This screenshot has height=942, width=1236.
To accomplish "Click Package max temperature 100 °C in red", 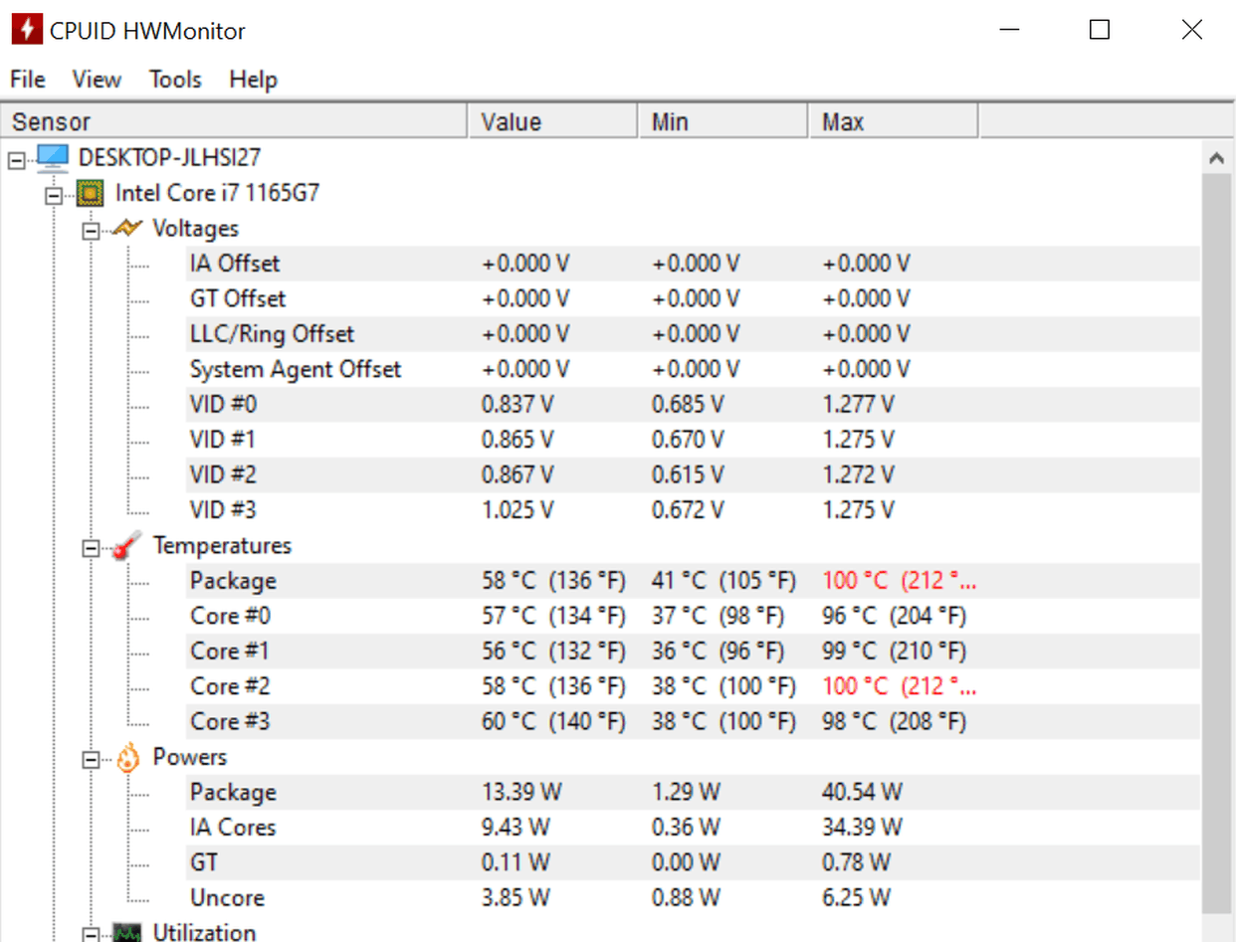I will tap(900, 581).
